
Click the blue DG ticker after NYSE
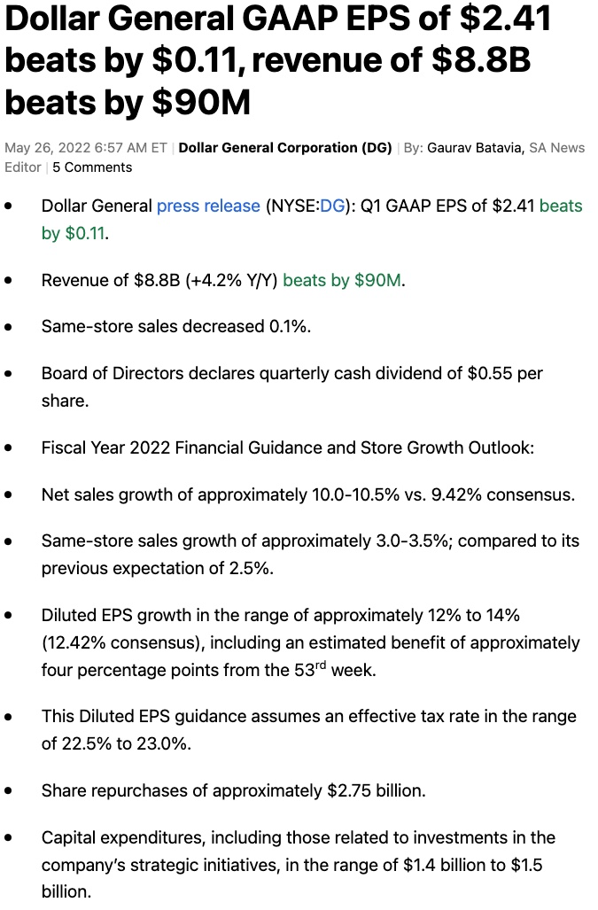(x=331, y=206)
